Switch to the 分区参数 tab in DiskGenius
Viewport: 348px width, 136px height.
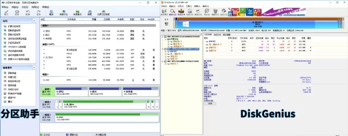(x=208, y=35)
